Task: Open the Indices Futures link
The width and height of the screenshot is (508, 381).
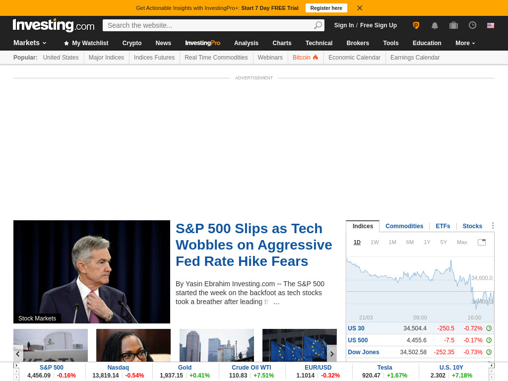Action: [x=154, y=58]
